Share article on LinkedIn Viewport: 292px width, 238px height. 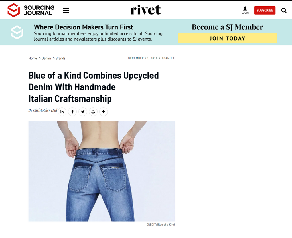coord(62,112)
